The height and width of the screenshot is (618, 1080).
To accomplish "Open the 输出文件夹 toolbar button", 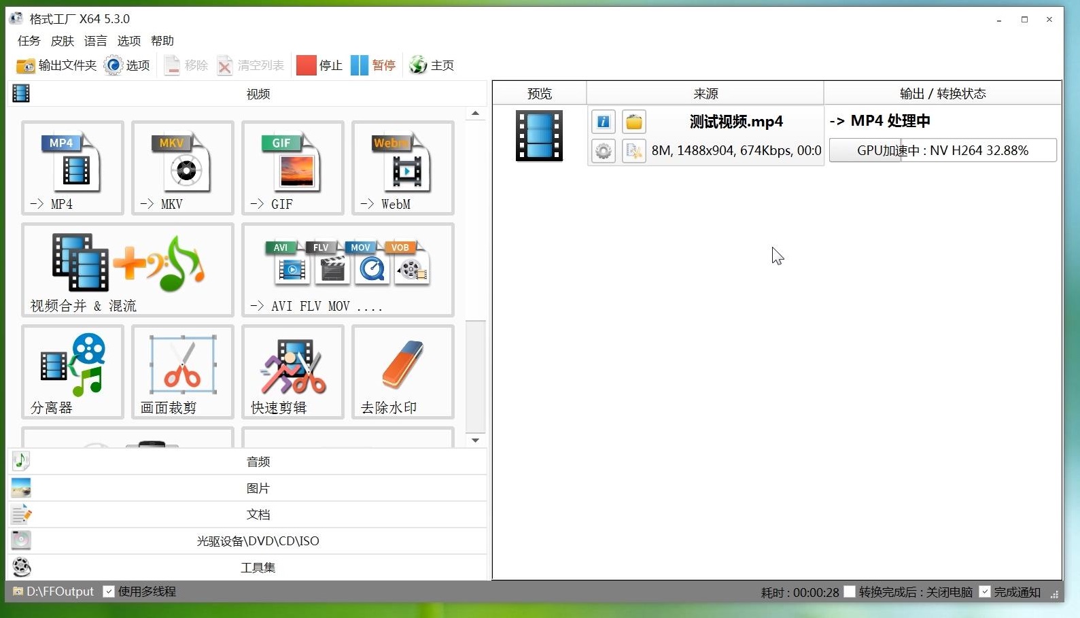I will click(x=56, y=65).
